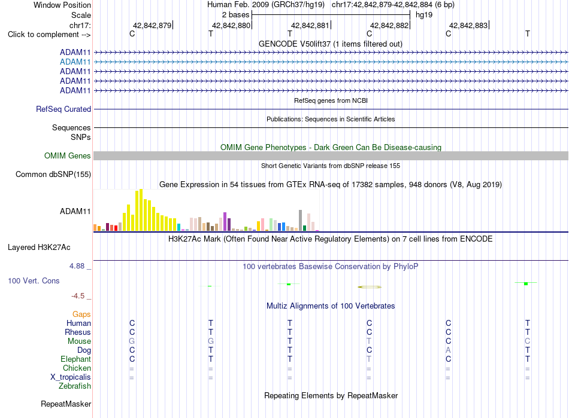Viewport: 569px width, 418px height.
Task: Click the rightmost green PhyloP conservation mark
Action: coord(526,283)
